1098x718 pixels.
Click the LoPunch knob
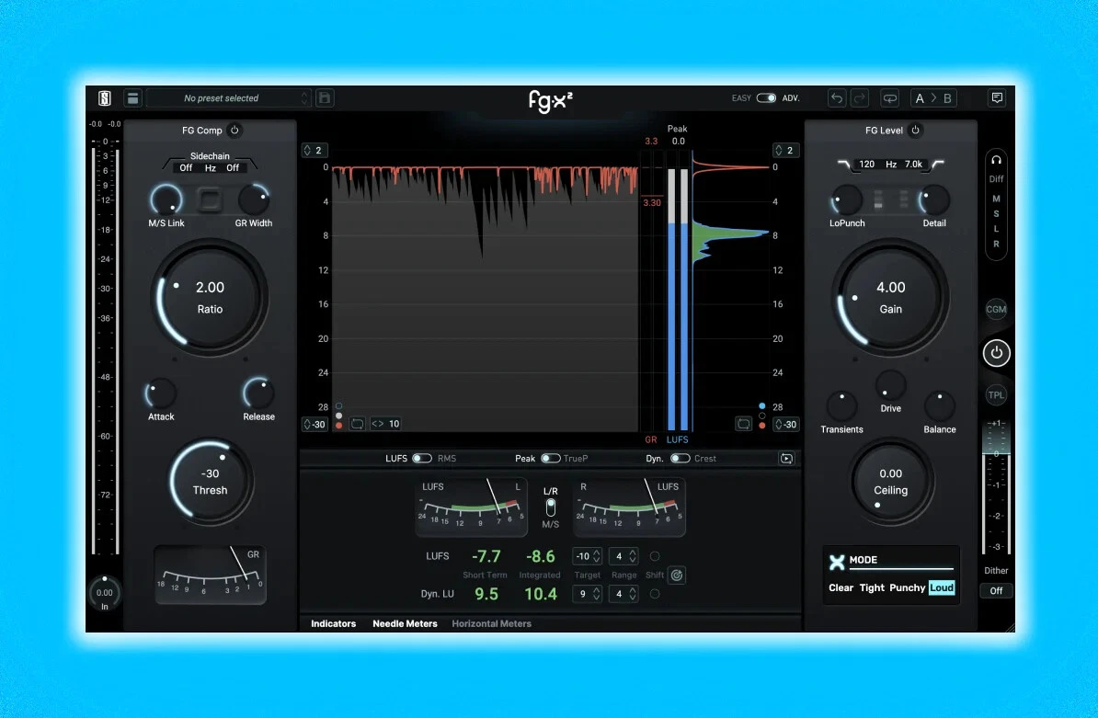click(x=847, y=200)
